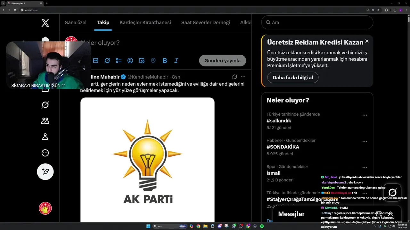
Task: Open Kendine Muhabir profile name
Action: pyautogui.click(x=105, y=77)
